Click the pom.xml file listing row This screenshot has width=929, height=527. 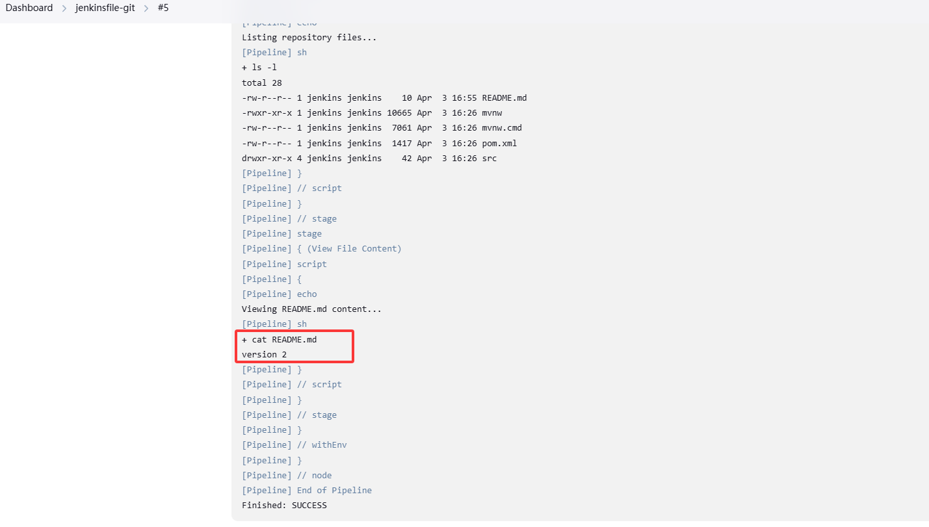379,144
